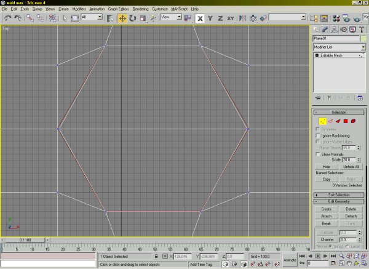Click the 0 / 100 time slider
Viewport: 369px width, 269px height.
point(25,239)
